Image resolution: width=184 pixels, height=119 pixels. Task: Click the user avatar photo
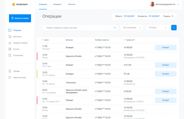tap(152, 4)
